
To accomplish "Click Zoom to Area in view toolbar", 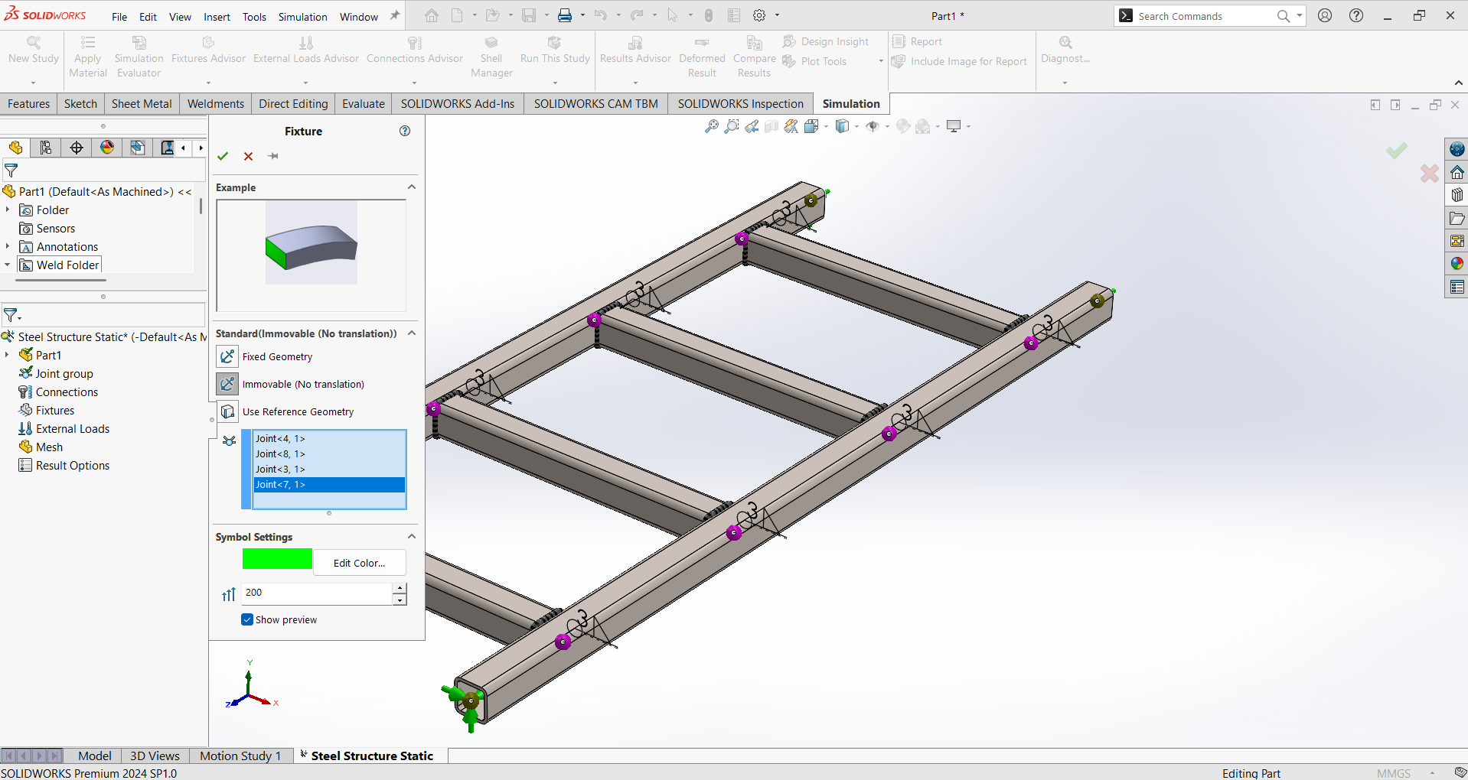I will (732, 126).
